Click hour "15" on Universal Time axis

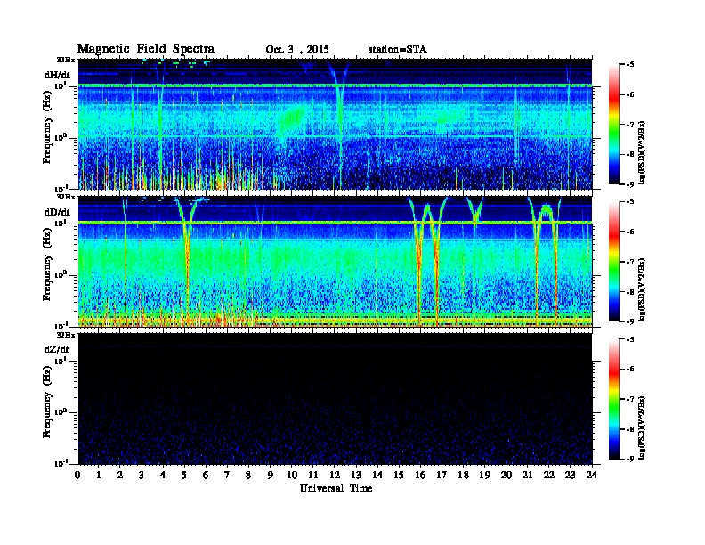tap(399, 476)
